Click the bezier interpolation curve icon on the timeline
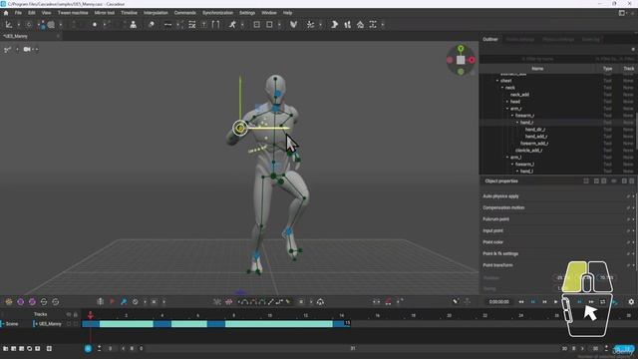 (244, 302)
